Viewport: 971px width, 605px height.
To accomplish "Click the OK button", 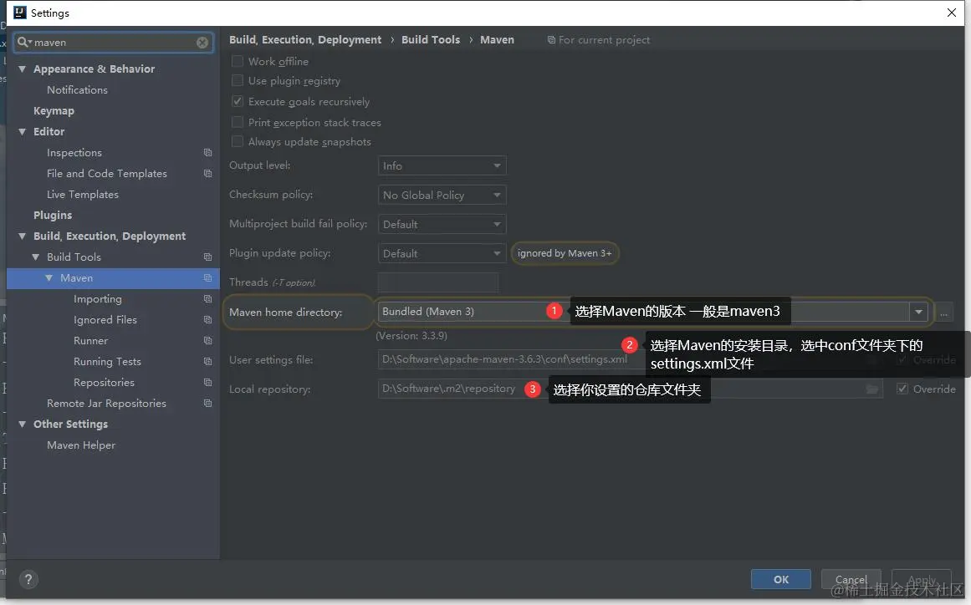I will point(781,579).
